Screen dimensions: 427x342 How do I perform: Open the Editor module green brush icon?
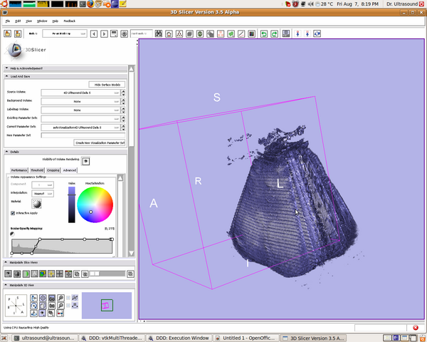point(231,33)
